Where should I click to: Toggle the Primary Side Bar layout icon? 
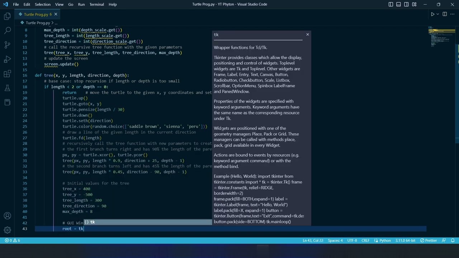pos(391,4)
